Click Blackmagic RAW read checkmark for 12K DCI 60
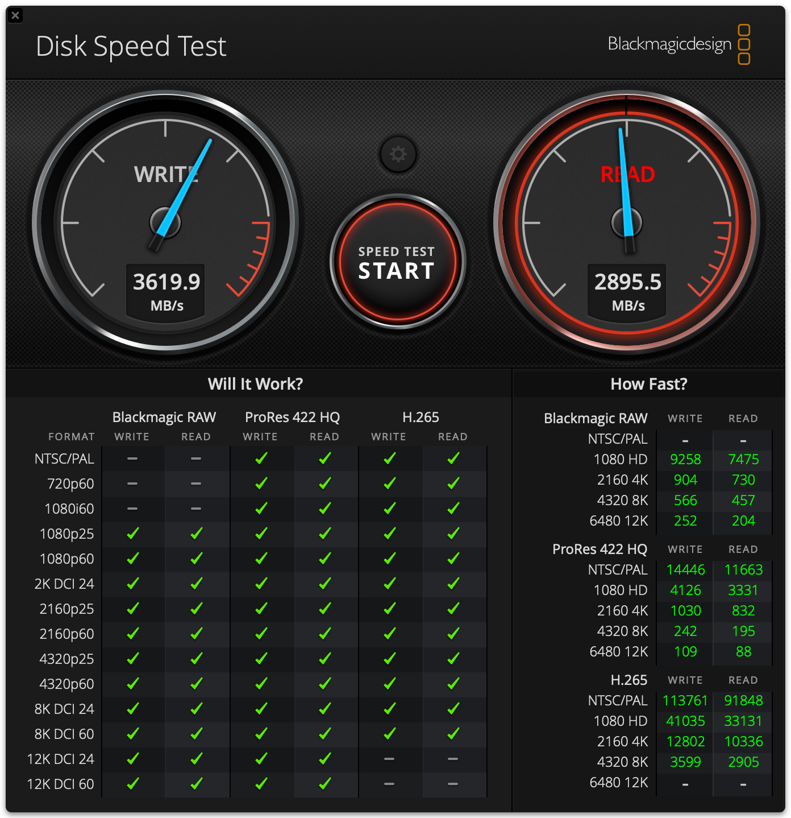This screenshot has height=818, width=791. click(196, 784)
